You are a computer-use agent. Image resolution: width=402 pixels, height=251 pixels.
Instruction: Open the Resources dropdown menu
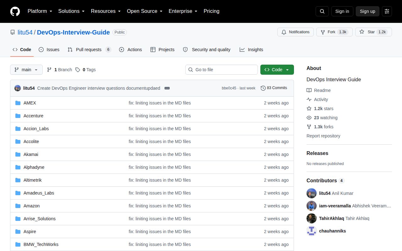106,11
